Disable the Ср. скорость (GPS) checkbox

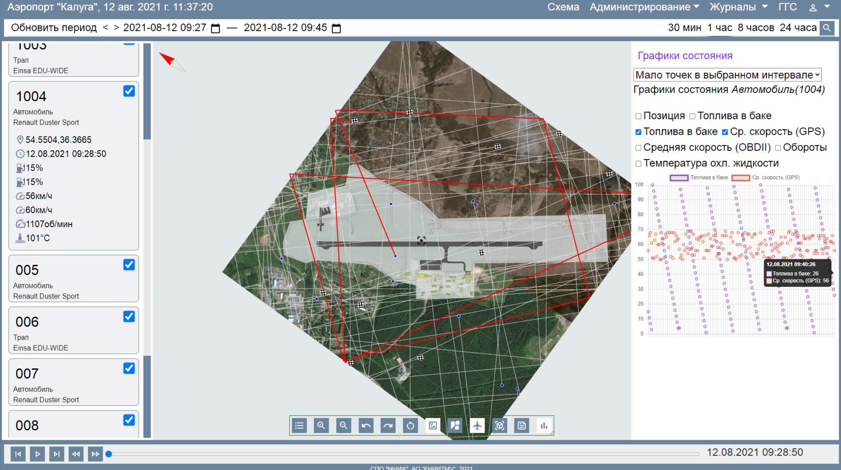coord(725,132)
